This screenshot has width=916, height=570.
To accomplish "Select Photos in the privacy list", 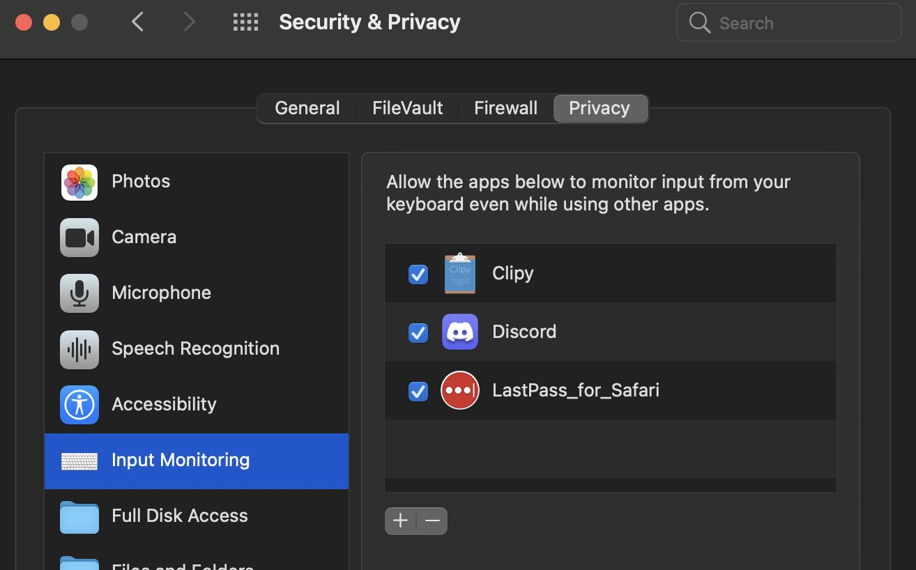I will coord(197,182).
